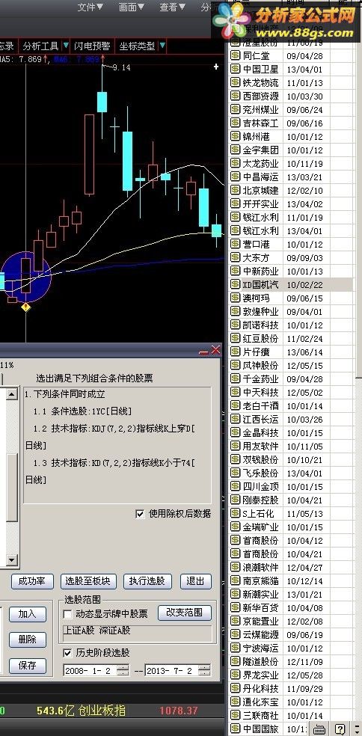
Task: Open the 查看 menu
Action: 172,7
